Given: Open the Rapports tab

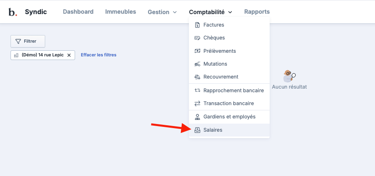Looking at the screenshot, I should pos(257,12).
